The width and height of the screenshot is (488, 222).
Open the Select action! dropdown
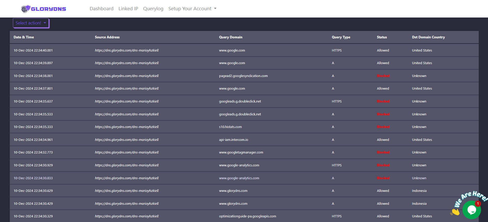click(x=31, y=23)
